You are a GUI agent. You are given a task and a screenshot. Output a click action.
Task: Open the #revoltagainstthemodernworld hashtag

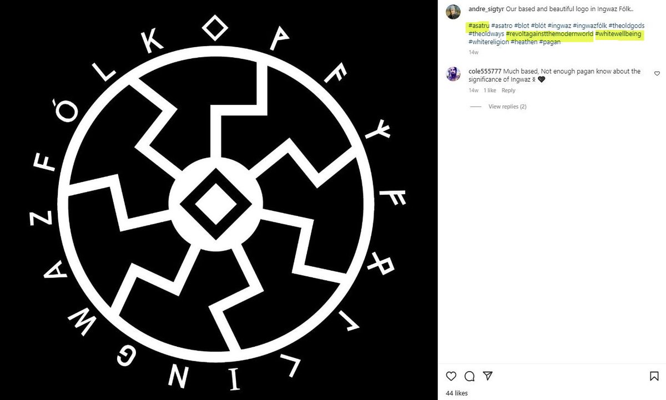549,34
